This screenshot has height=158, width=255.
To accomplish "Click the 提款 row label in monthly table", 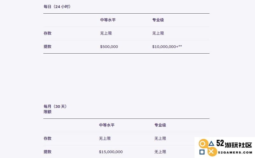I will click(47, 152).
